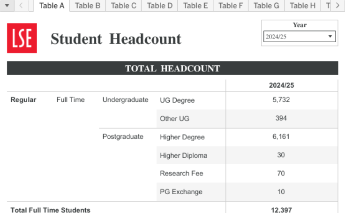Screen dimensions: 345x213
Task: Open the tab list dropdown arrow
Action: pyautogui.click(x=7, y=6)
